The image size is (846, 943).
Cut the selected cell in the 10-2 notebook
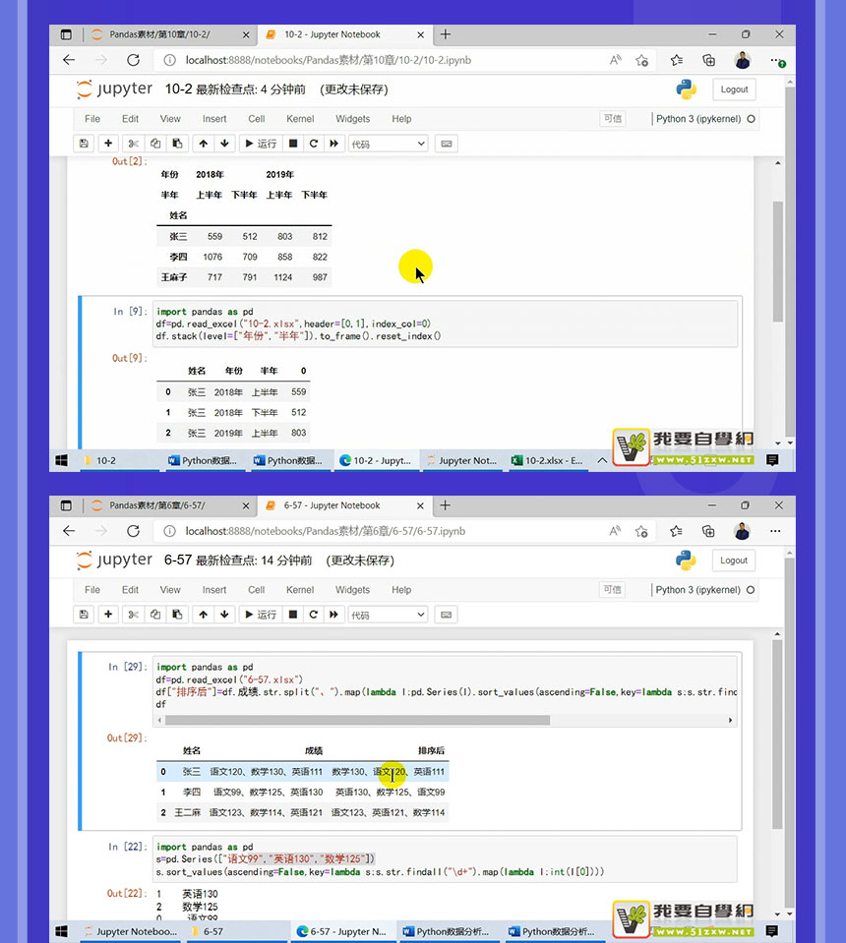pyautogui.click(x=133, y=144)
